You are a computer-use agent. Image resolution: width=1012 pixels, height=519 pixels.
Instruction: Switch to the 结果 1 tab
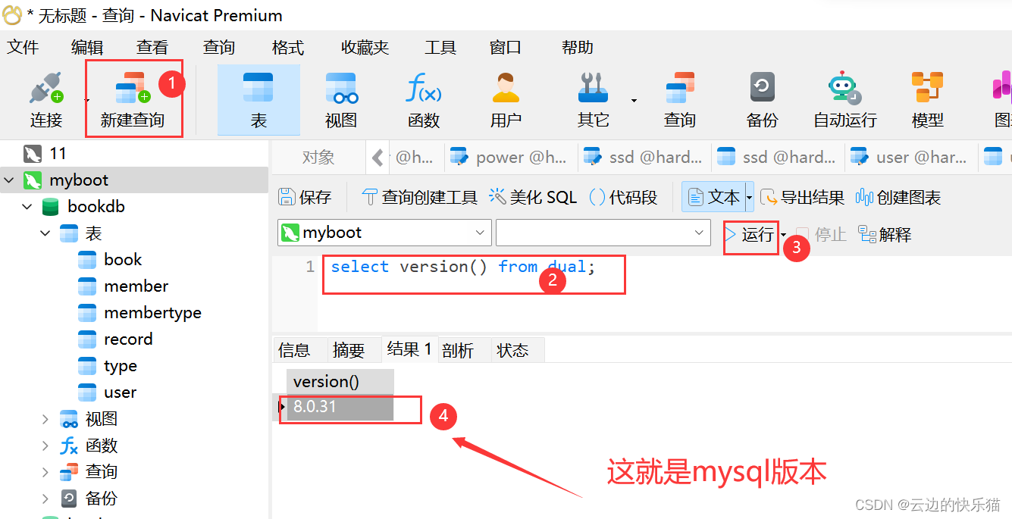click(x=409, y=349)
